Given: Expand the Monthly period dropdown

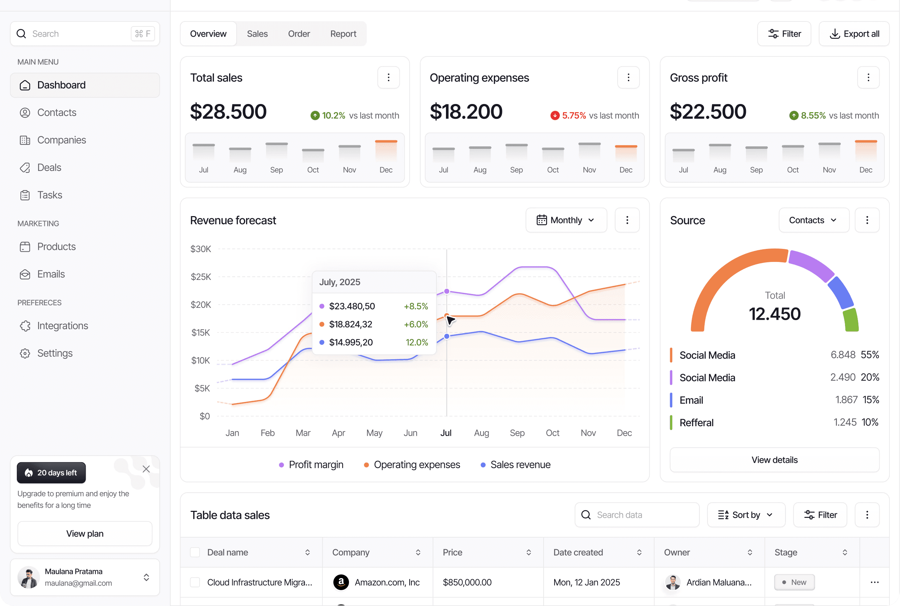Looking at the screenshot, I should point(566,220).
